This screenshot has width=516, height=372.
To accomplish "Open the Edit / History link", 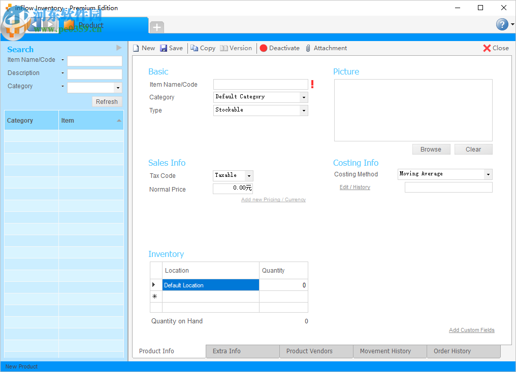I will [354, 187].
